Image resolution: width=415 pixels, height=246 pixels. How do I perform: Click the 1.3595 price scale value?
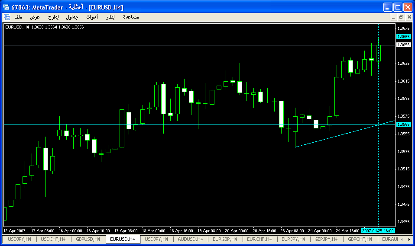coord(404,99)
